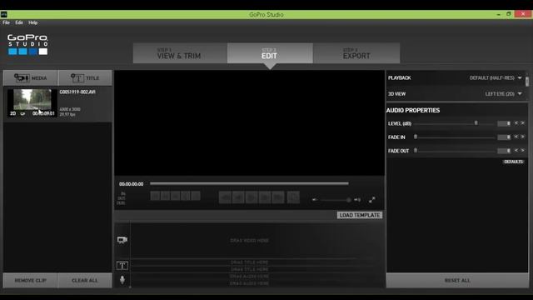Viewport: 533px width, 300px height.
Task: Decrease Level (dB) with left arrow
Action: (x=516, y=123)
